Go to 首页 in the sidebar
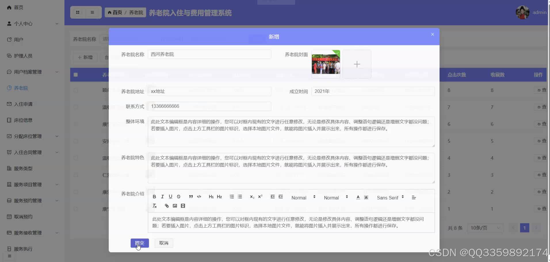550x262 pixels. point(32,7)
